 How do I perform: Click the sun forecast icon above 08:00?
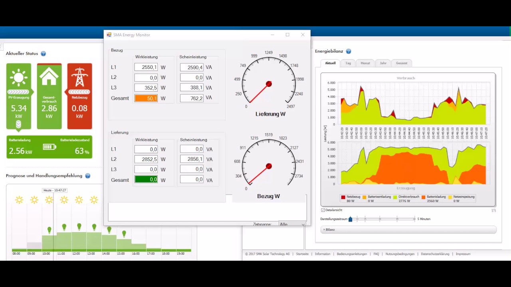coord(19,200)
